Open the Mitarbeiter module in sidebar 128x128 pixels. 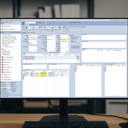5,92
